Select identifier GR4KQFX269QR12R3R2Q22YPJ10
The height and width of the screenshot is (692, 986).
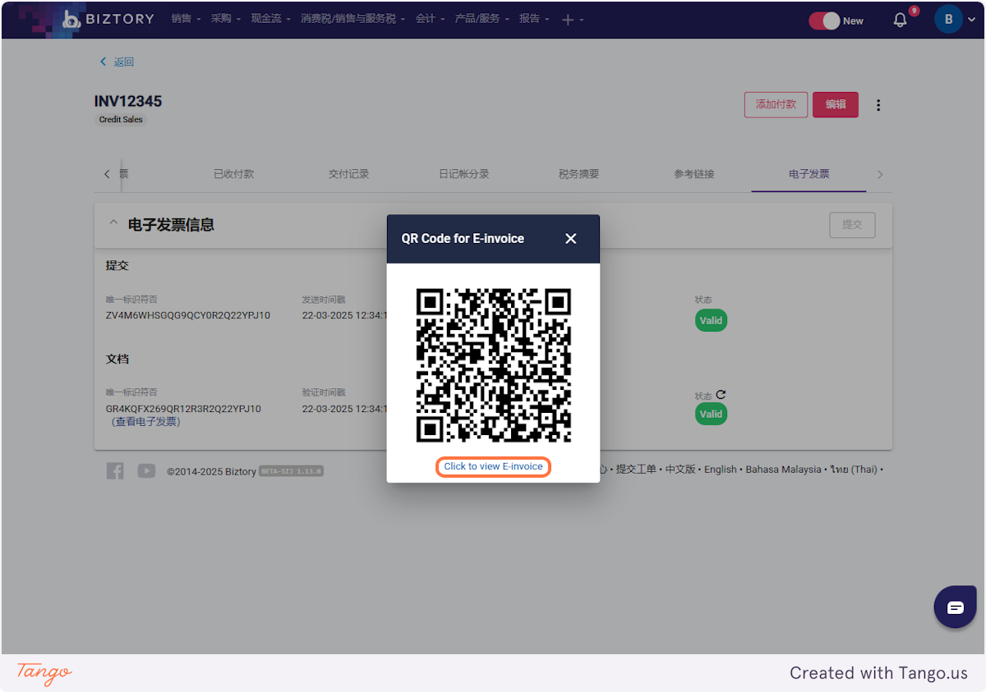(183, 409)
